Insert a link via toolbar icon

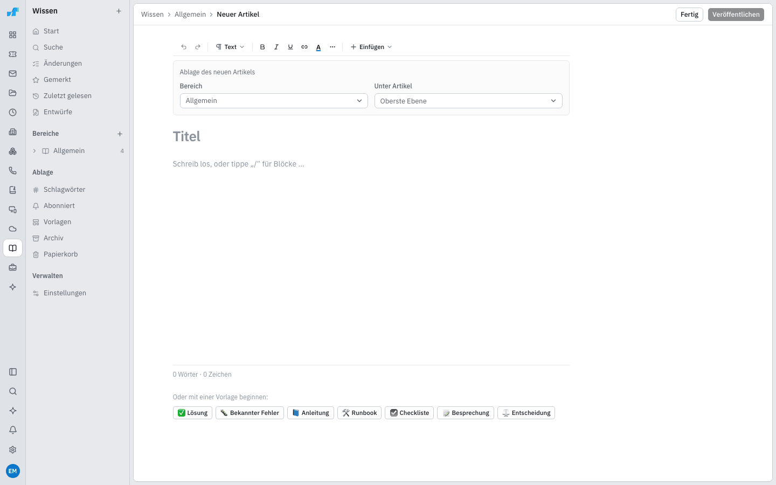coord(304,47)
